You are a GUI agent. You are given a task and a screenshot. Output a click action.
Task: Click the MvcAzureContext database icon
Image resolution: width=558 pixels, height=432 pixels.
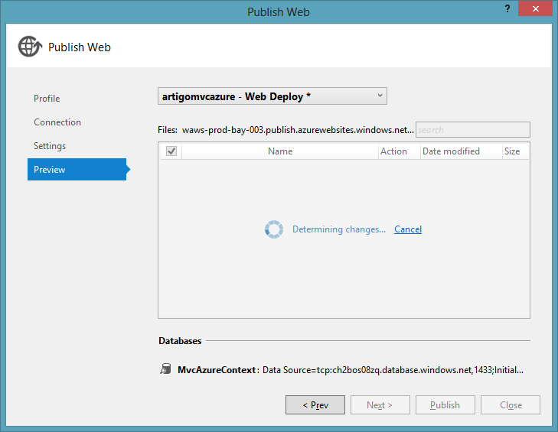(165, 369)
